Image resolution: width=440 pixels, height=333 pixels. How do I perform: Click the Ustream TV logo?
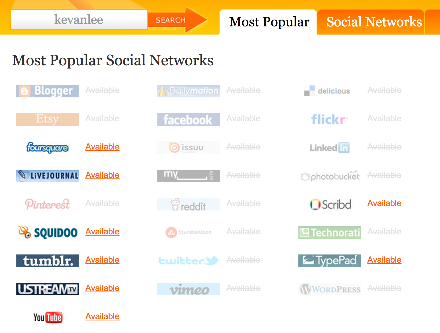(x=48, y=289)
